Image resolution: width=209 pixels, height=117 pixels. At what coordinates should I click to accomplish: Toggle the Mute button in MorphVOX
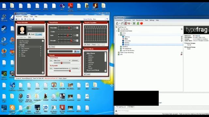click(77, 51)
